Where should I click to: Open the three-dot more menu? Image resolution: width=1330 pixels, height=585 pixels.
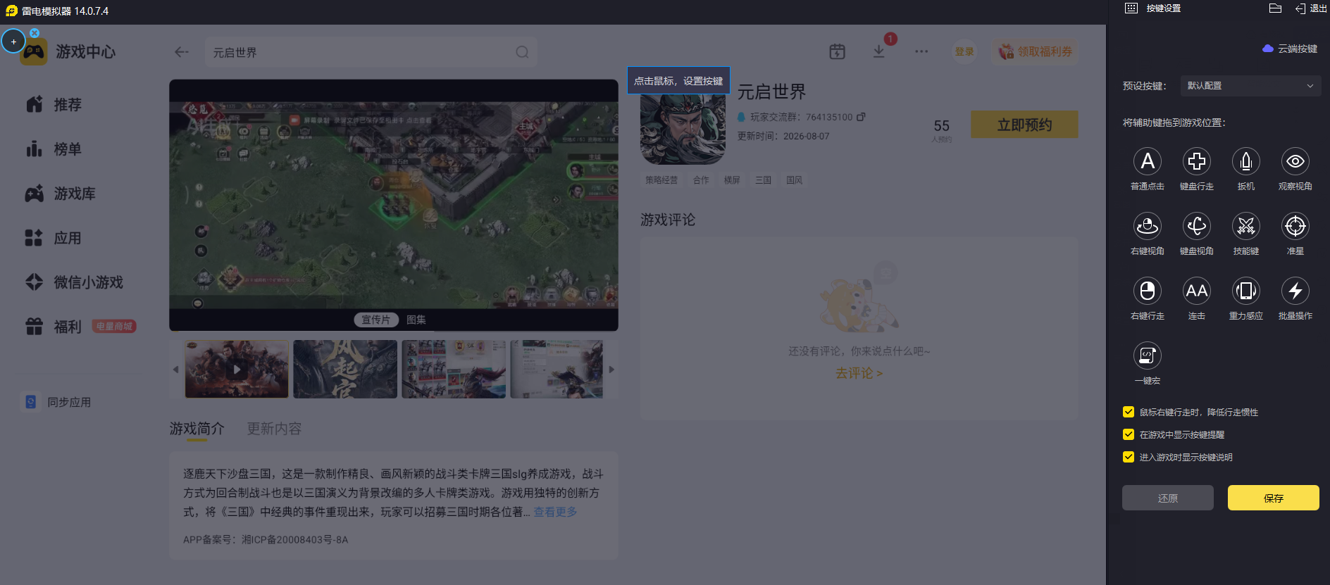point(921,51)
